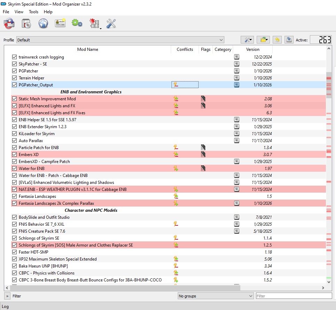Toggle SkyPatcher - SE checkbox
The image size is (336, 310).
pos(14,64)
